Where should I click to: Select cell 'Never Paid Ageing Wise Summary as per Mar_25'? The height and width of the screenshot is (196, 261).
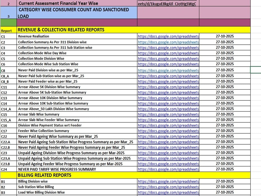[77, 136]
